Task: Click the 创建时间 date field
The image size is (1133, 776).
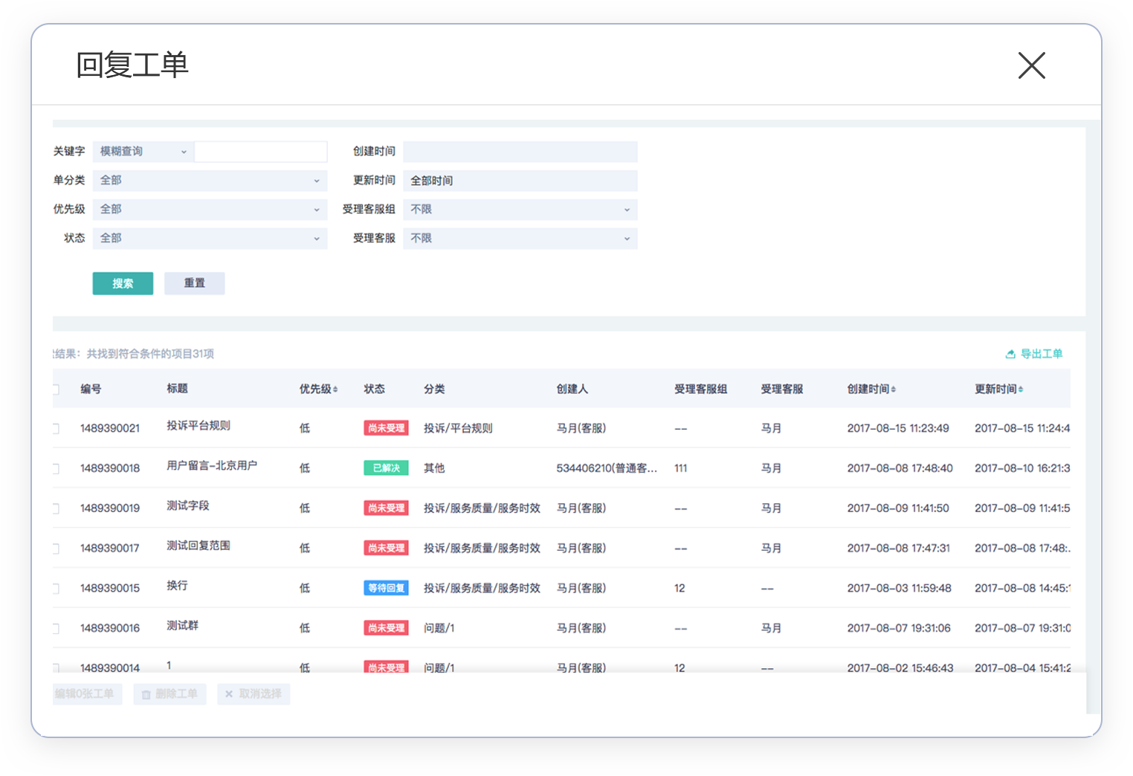Action: [520, 152]
